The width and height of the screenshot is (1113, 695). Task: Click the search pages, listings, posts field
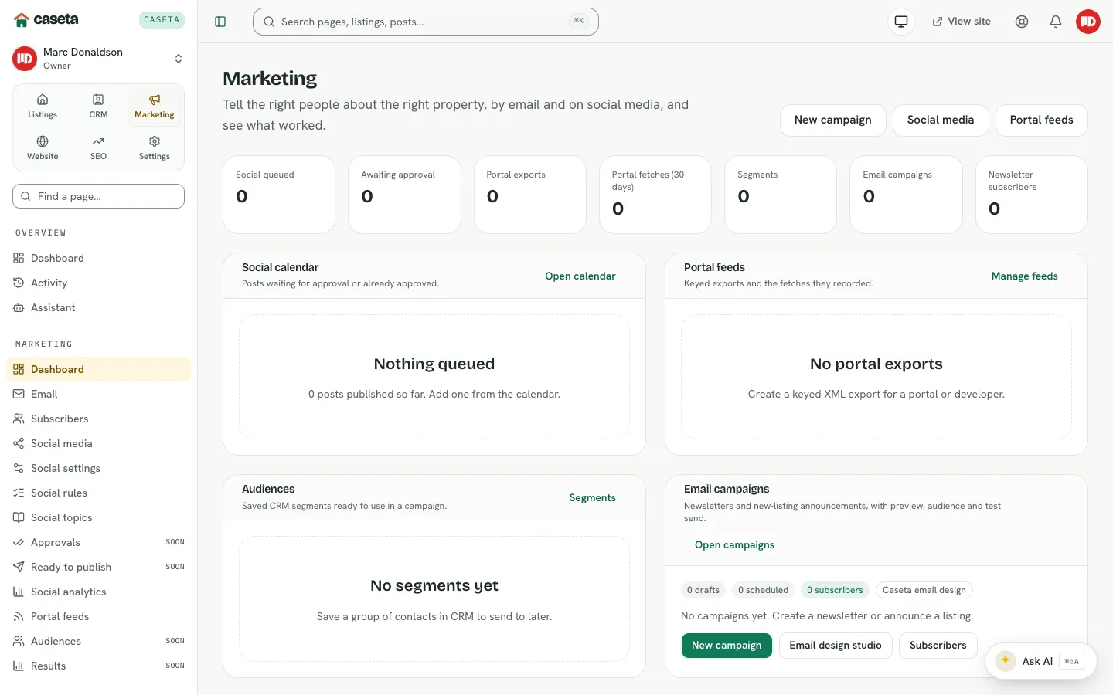click(426, 22)
